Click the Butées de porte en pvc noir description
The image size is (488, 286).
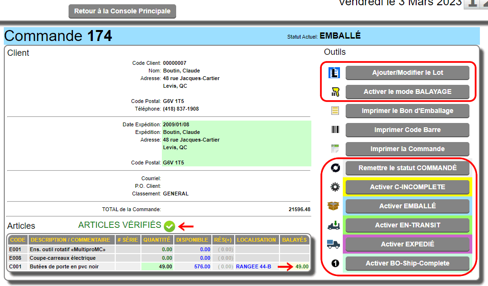click(64, 266)
